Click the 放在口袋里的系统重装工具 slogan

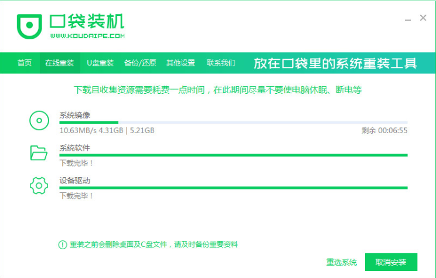point(335,63)
